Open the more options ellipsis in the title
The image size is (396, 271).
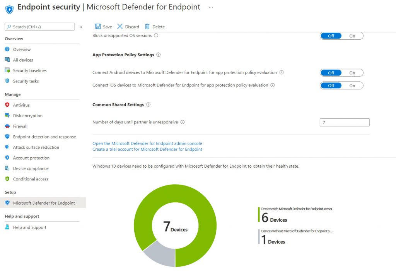(211, 7)
